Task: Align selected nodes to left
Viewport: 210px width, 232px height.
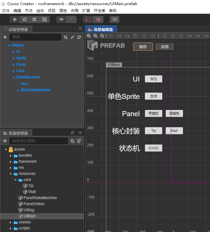Action: pyautogui.click(x=136, y=36)
